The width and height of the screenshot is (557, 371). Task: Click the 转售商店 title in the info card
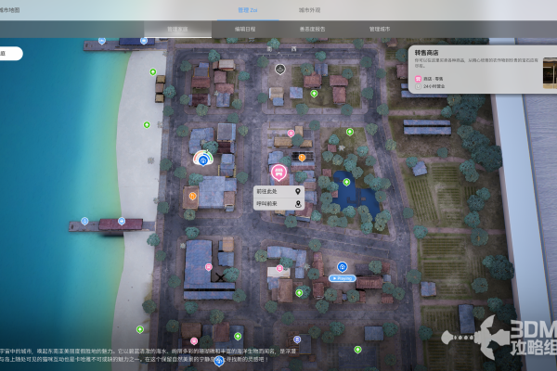pos(427,53)
